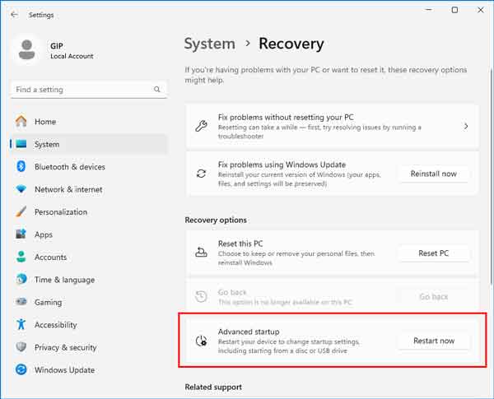The image size is (494, 399).
Task: Open Bluetooth & devices via its icon
Action: click(x=21, y=166)
